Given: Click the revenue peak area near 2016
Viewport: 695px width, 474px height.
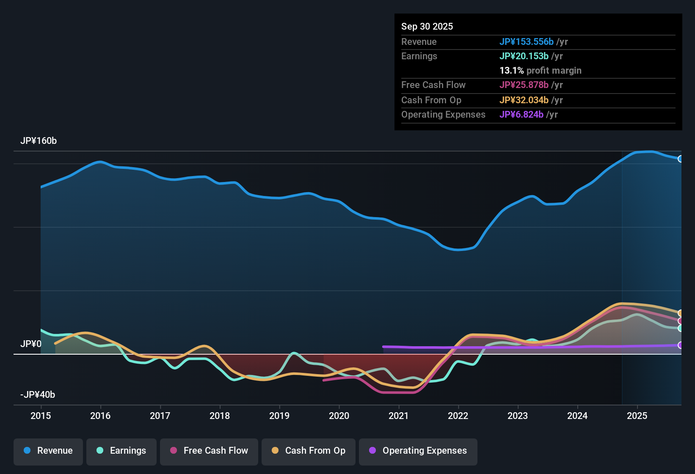Looking at the screenshot, I should tap(100, 162).
